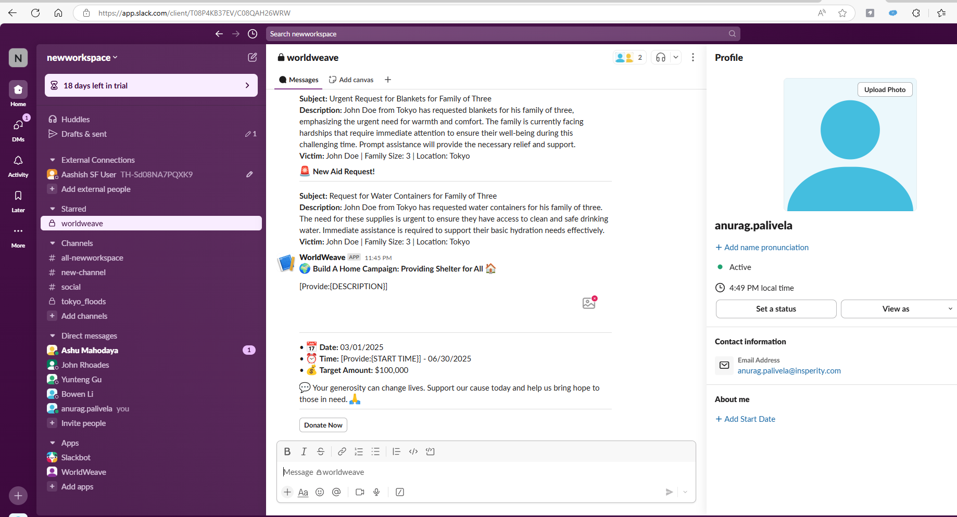The image size is (957, 517).
Task: Click the browser refresh button
Action: pyautogui.click(x=35, y=13)
